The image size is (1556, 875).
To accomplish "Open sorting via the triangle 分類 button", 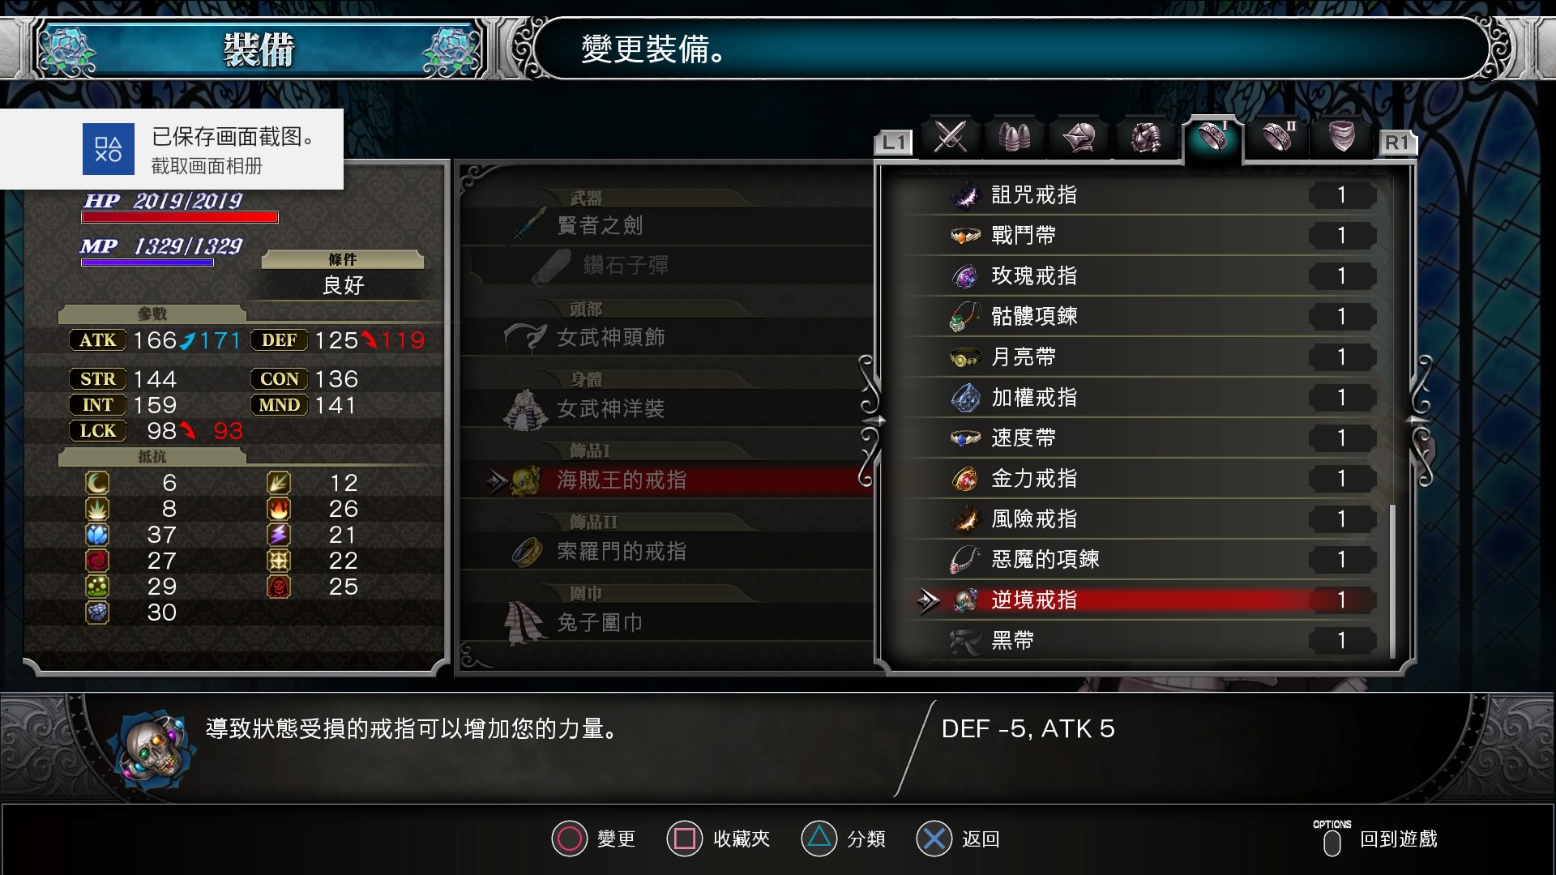I will click(x=843, y=839).
